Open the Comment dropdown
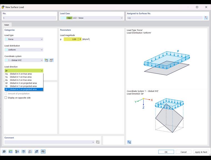Viewport: 211px width, 160px height. [93, 142]
